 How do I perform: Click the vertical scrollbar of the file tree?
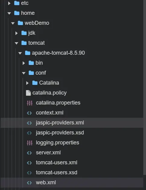145,87
